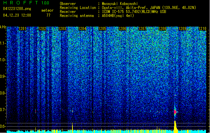Viewport: 210px width, 133px height.
Task: Click the 'Receiver' field label
Action: click(68, 12)
